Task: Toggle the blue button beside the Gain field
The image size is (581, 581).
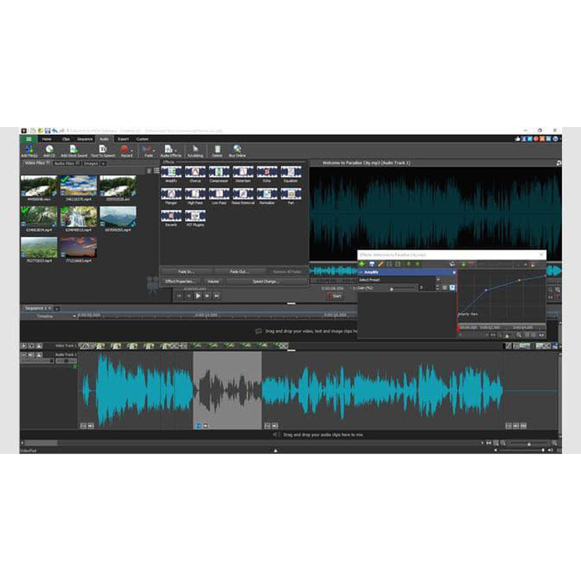Action: (452, 288)
